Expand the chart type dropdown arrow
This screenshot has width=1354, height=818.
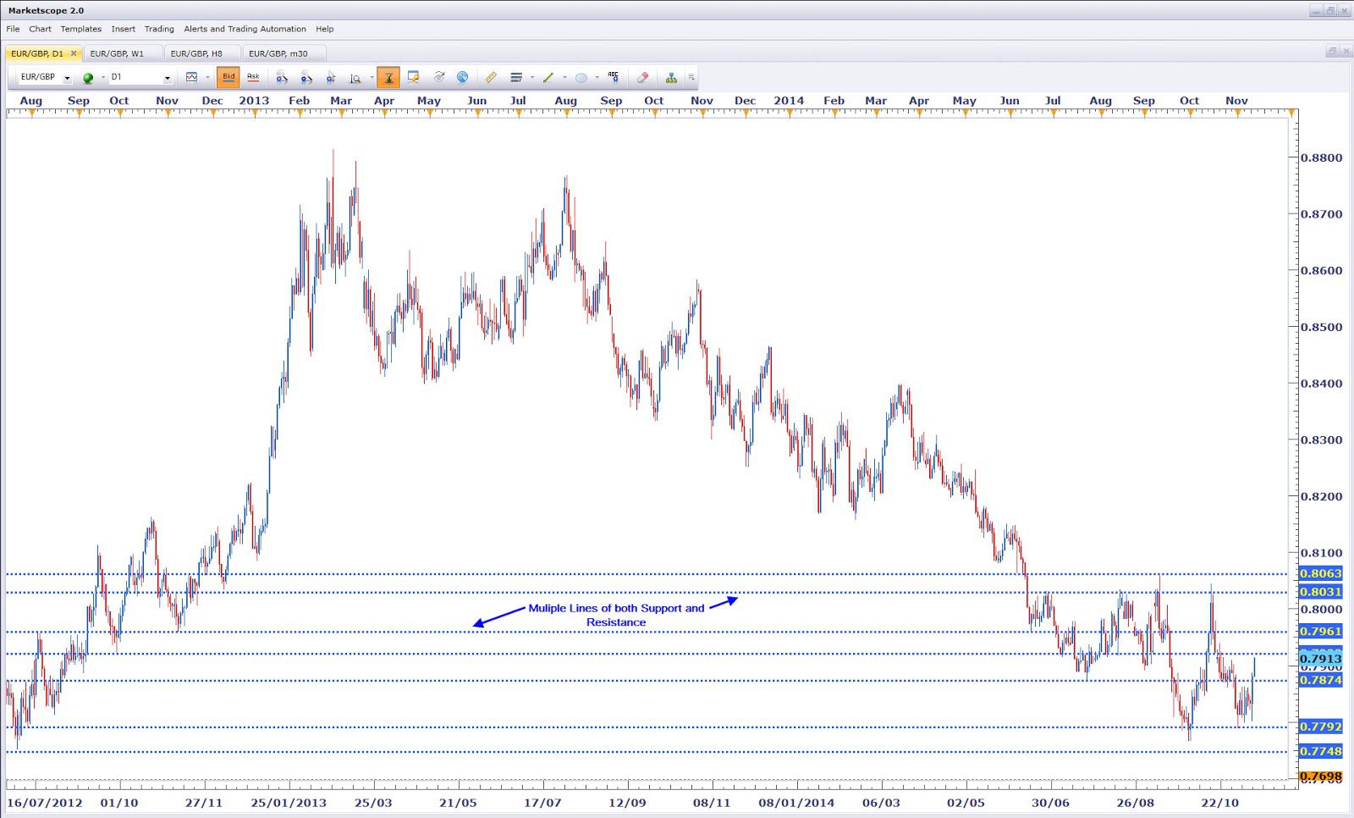207,77
